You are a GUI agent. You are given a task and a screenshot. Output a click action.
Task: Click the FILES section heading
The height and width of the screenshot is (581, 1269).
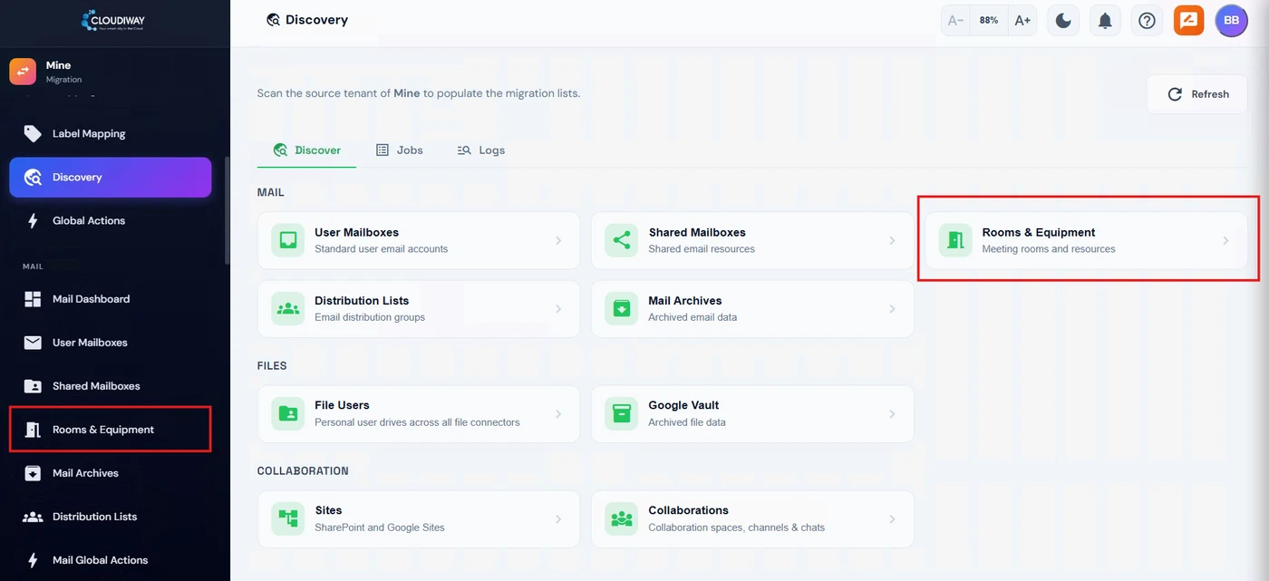pos(272,366)
